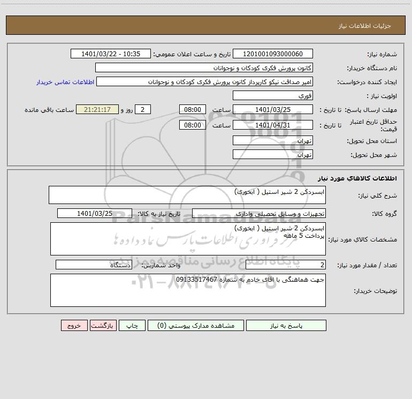This screenshot has height=399, width=412.
Task: Click the شماره نیاز label
Action: point(382,55)
